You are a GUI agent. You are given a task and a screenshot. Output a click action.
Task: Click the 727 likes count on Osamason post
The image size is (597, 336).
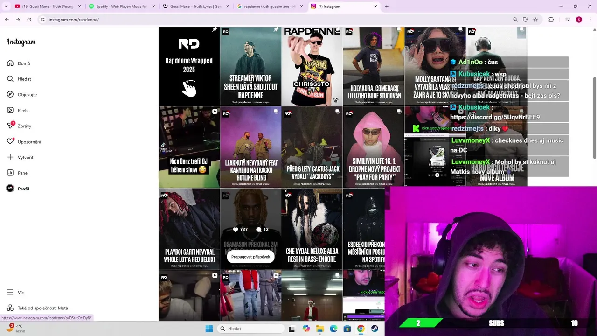click(x=241, y=230)
